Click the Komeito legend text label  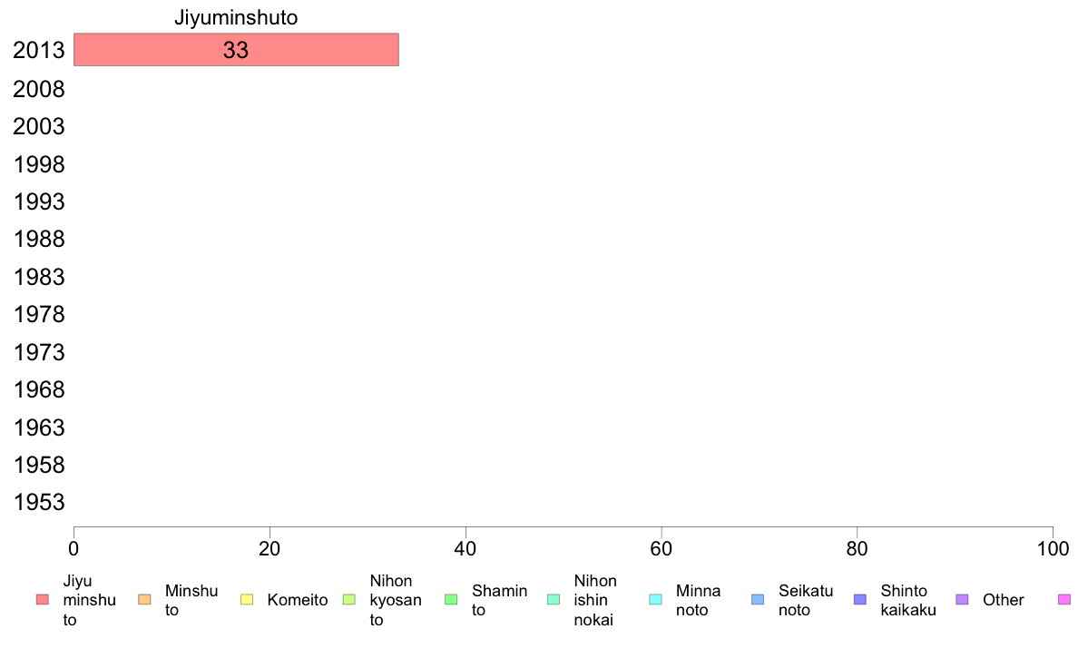click(297, 600)
